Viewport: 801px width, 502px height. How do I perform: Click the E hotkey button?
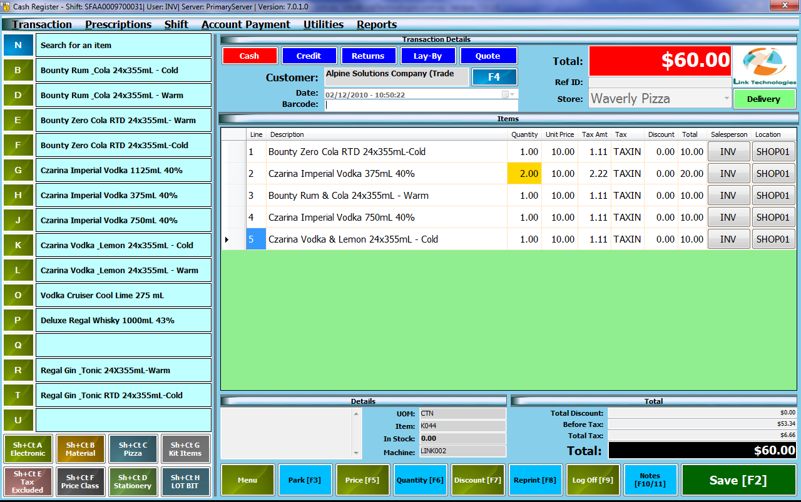18,120
